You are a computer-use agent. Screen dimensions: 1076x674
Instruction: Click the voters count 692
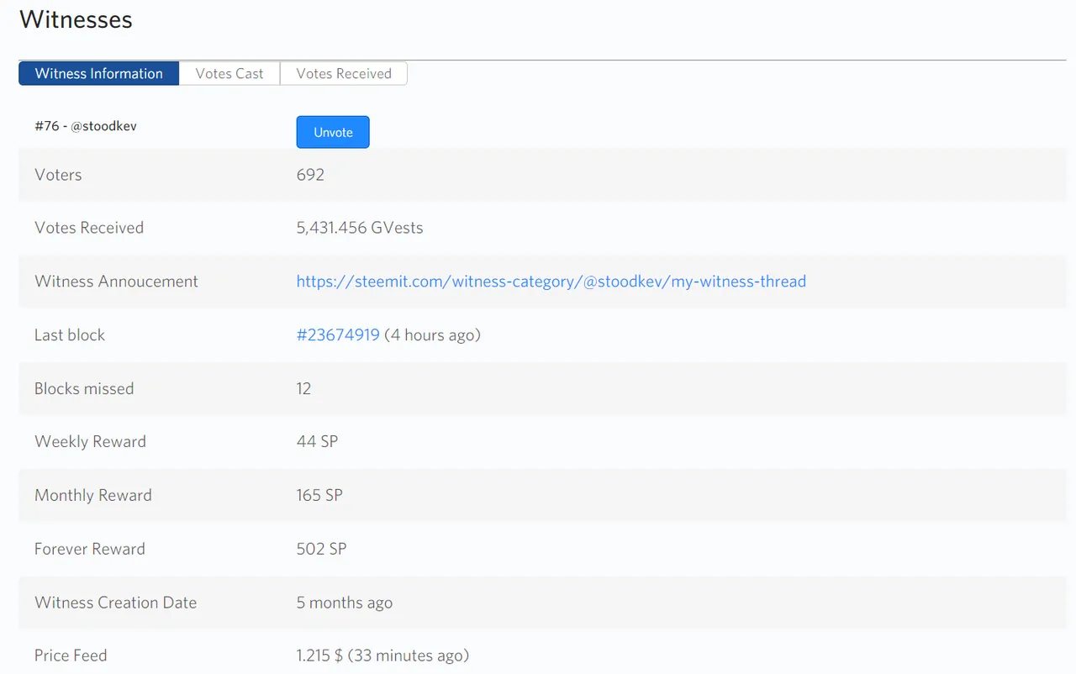click(x=310, y=175)
